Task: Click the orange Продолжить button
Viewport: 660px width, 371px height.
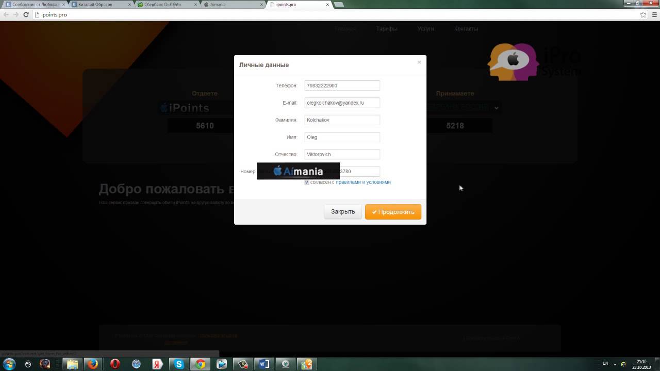Action: (x=393, y=212)
